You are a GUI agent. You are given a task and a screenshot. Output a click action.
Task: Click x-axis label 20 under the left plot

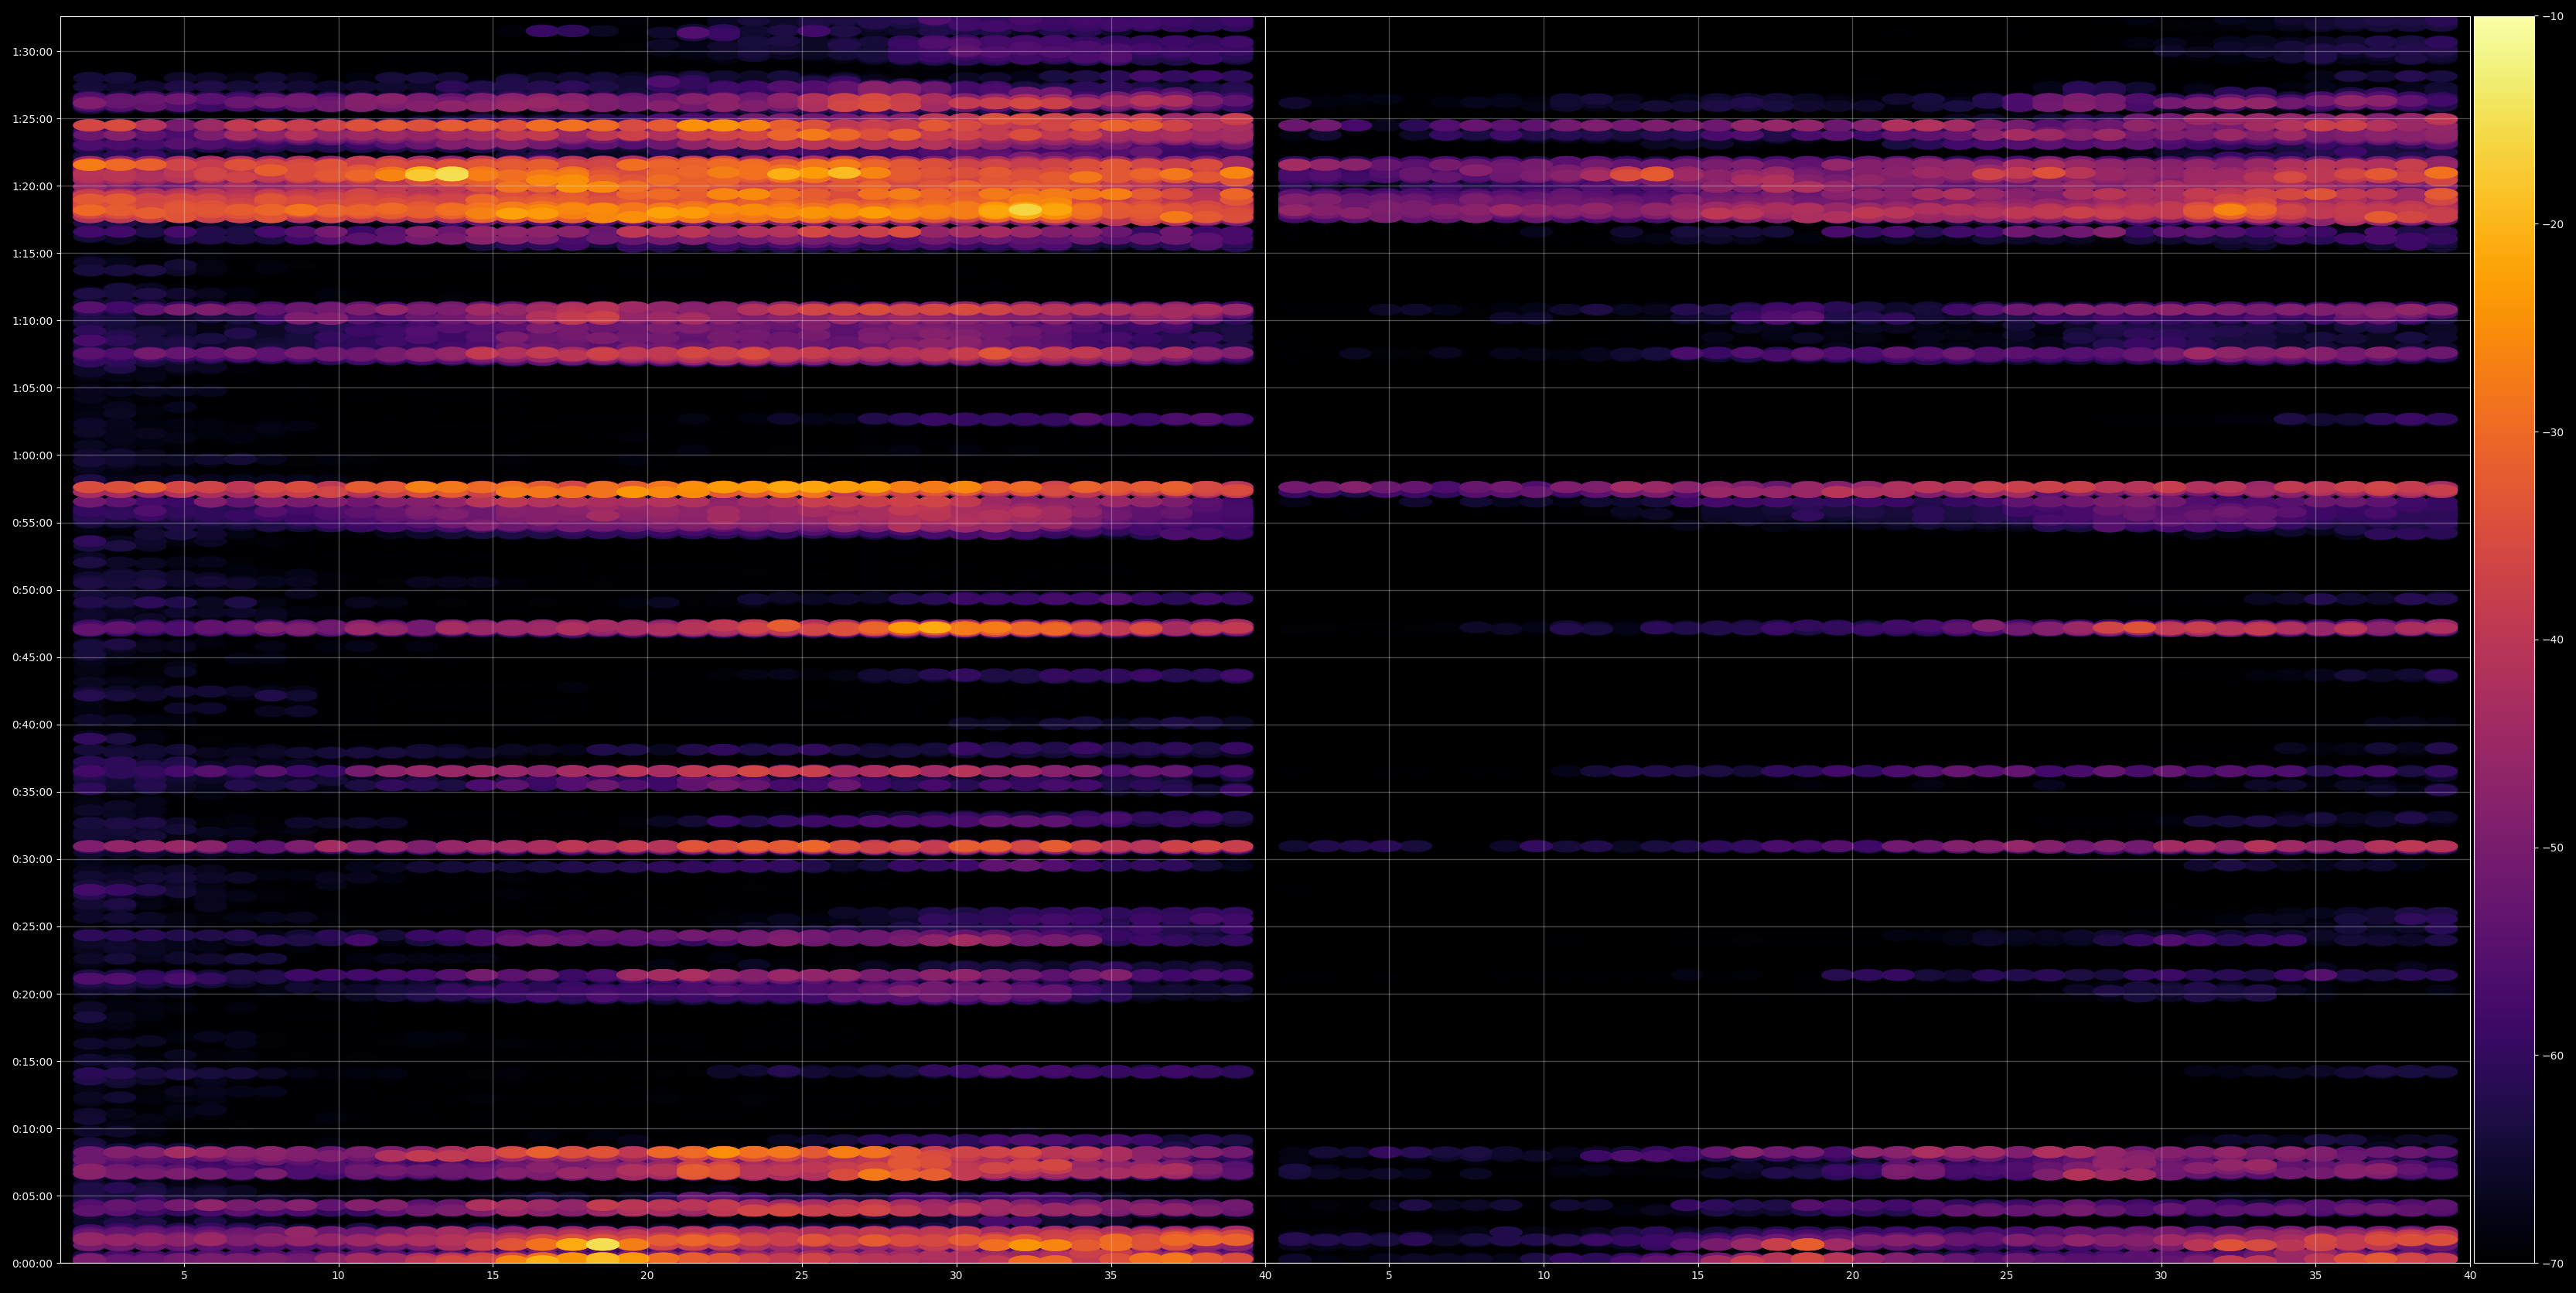point(647,1276)
